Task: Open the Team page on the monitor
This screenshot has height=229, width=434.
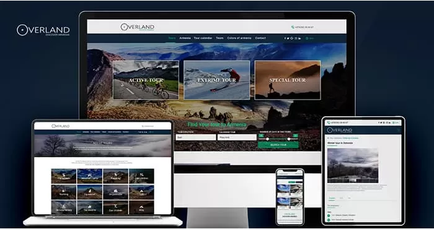Action: 219,38
